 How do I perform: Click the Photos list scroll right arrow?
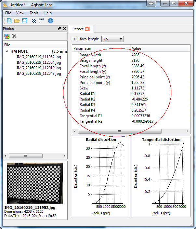pyautogui.click(x=64, y=156)
